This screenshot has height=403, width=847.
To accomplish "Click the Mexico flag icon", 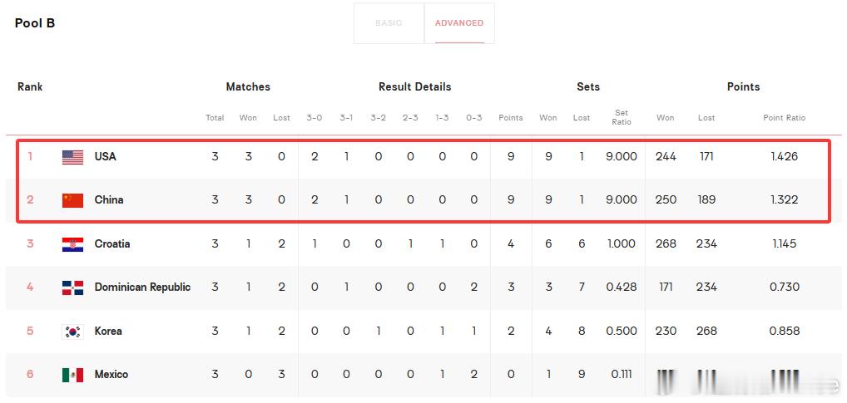I will click(72, 375).
